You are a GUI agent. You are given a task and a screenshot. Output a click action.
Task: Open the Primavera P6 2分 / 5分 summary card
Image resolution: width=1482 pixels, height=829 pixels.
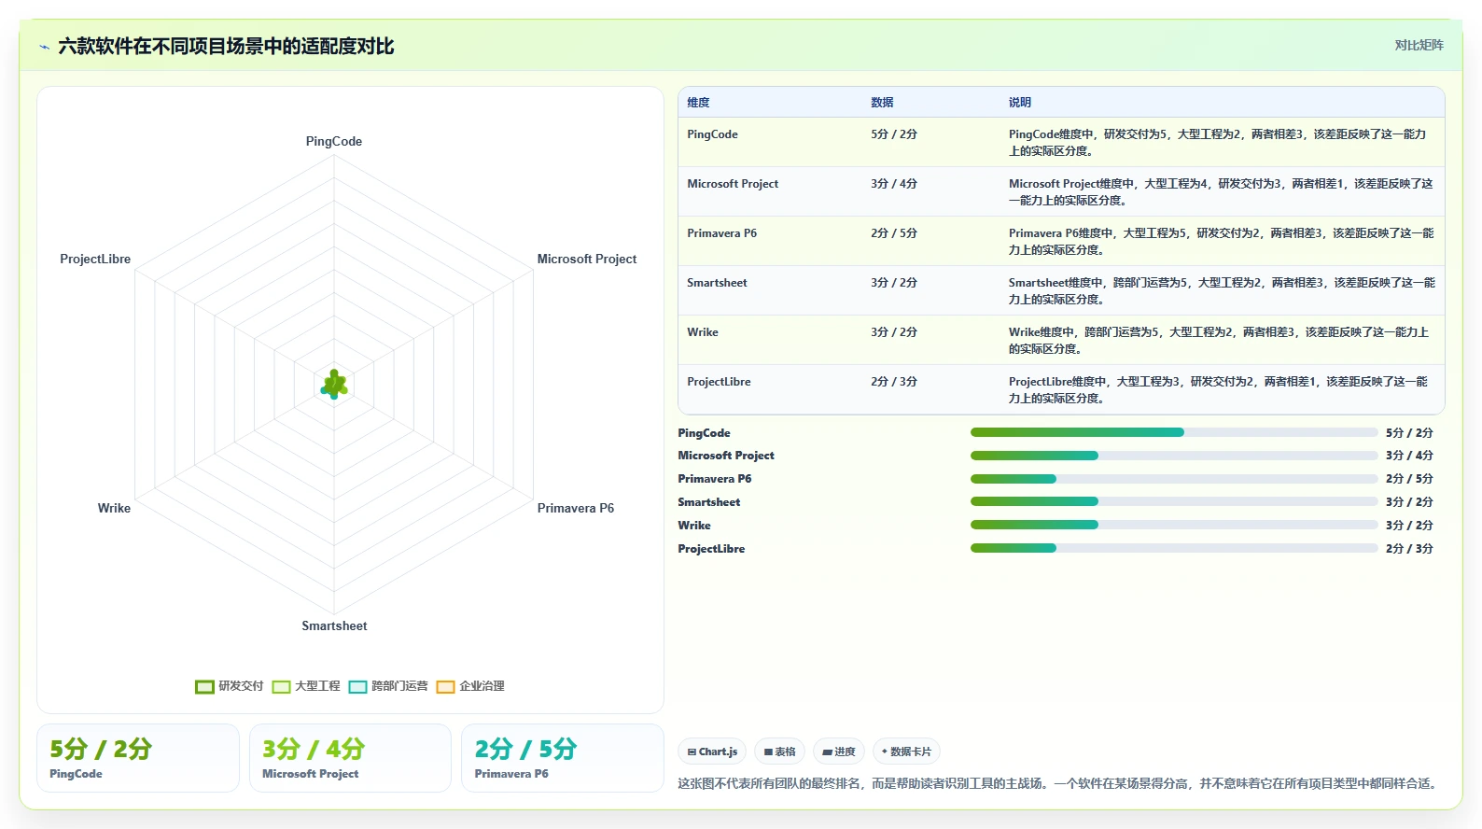tap(563, 758)
